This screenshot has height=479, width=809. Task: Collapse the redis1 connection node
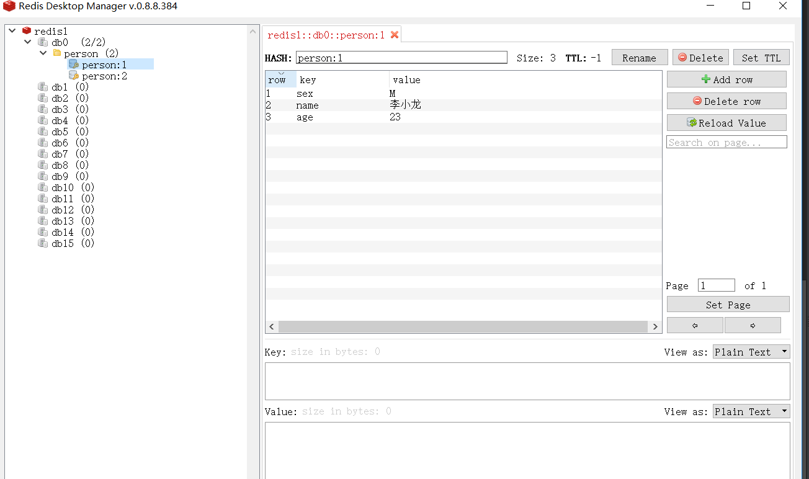click(x=12, y=30)
